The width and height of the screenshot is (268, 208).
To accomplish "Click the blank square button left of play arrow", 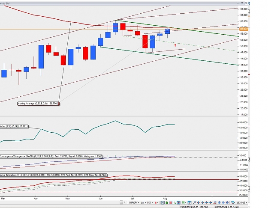I will pyautogui.click(x=121, y=202).
